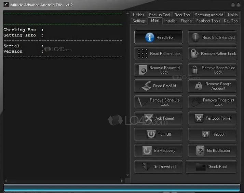Click the refresh arrows icon on Reboot

pyautogui.click(x=206, y=134)
